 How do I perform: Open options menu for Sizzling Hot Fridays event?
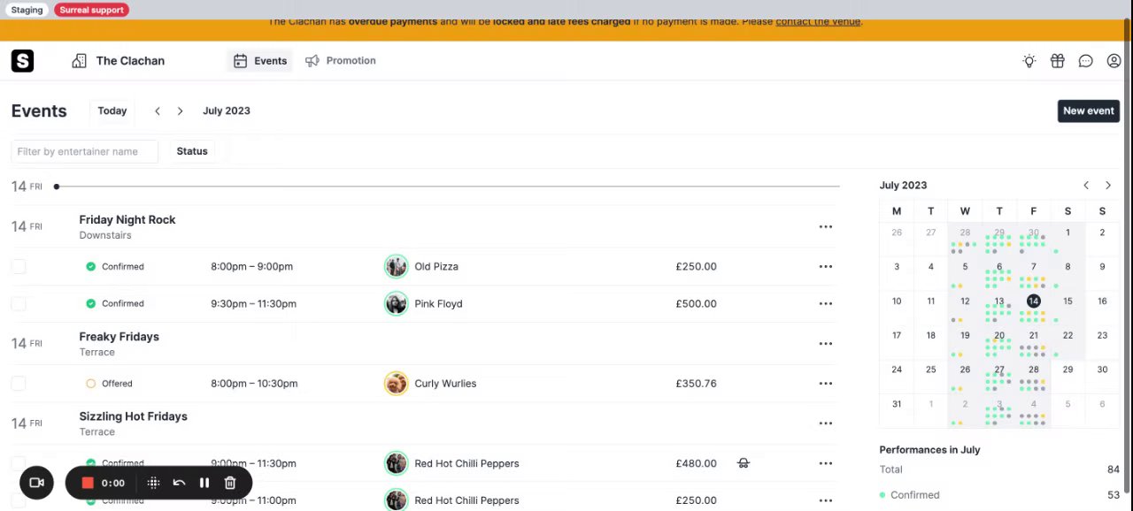[826, 423]
